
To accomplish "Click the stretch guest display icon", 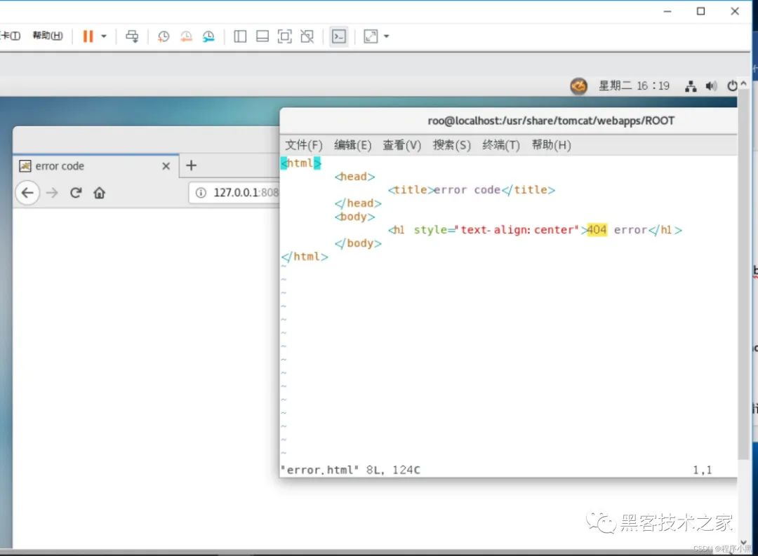I will click(x=371, y=36).
